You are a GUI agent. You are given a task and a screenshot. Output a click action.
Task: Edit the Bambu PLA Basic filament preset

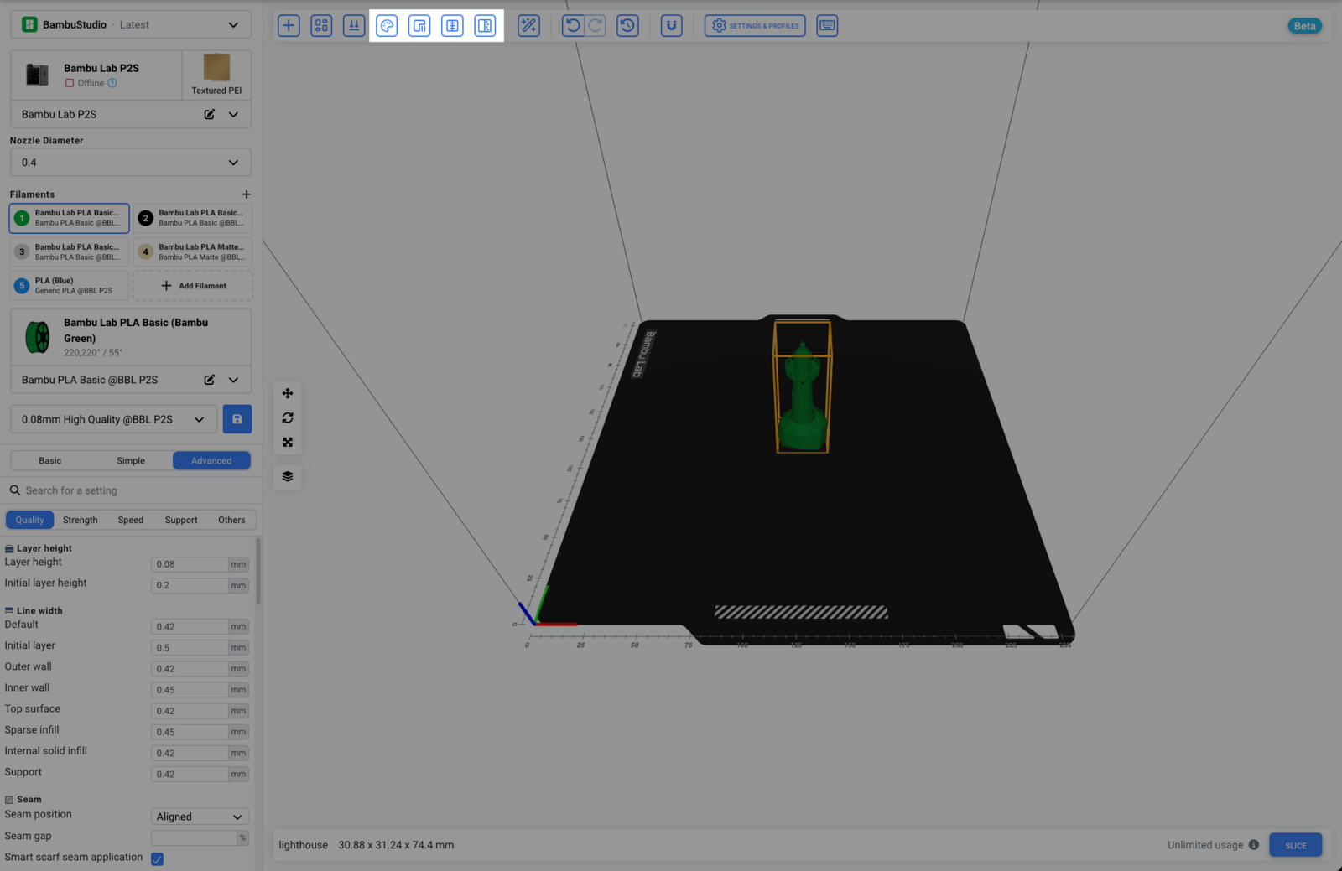(209, 380)
